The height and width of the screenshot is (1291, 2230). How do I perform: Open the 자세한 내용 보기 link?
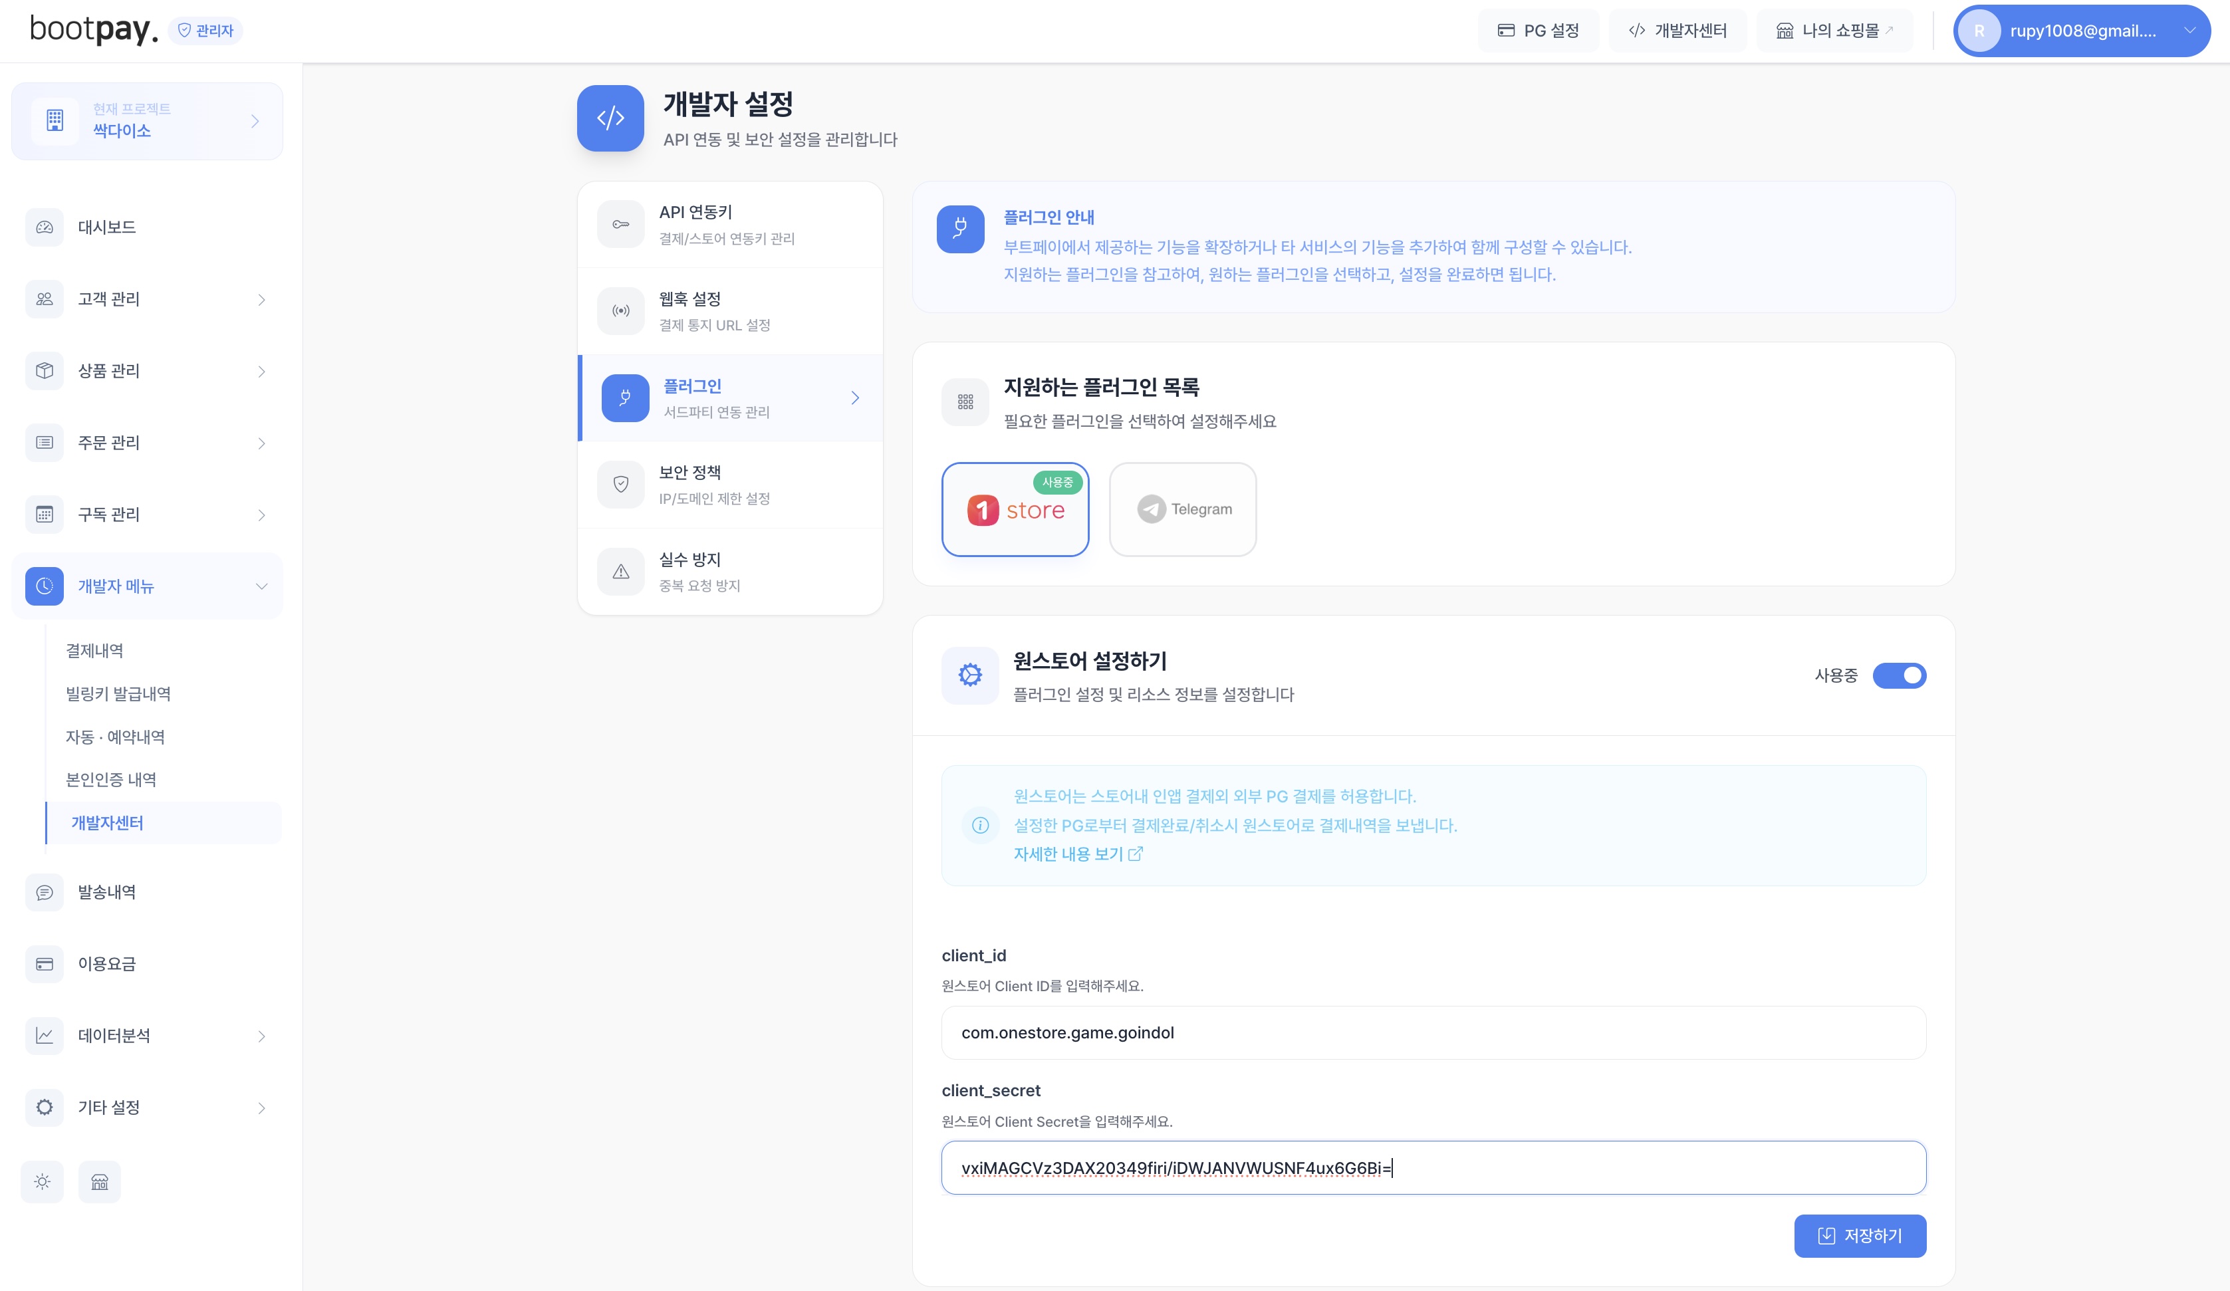coord(1069,854)
